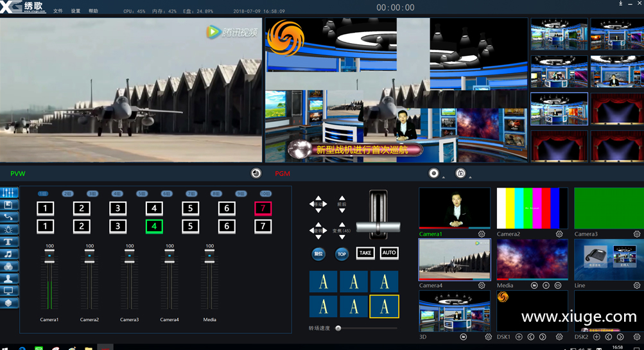Open the audio mixer panel in sidebar
Image resolution: width=644 pixels, height=350 pixels.
pyautogui.click(x=9, y=193)
